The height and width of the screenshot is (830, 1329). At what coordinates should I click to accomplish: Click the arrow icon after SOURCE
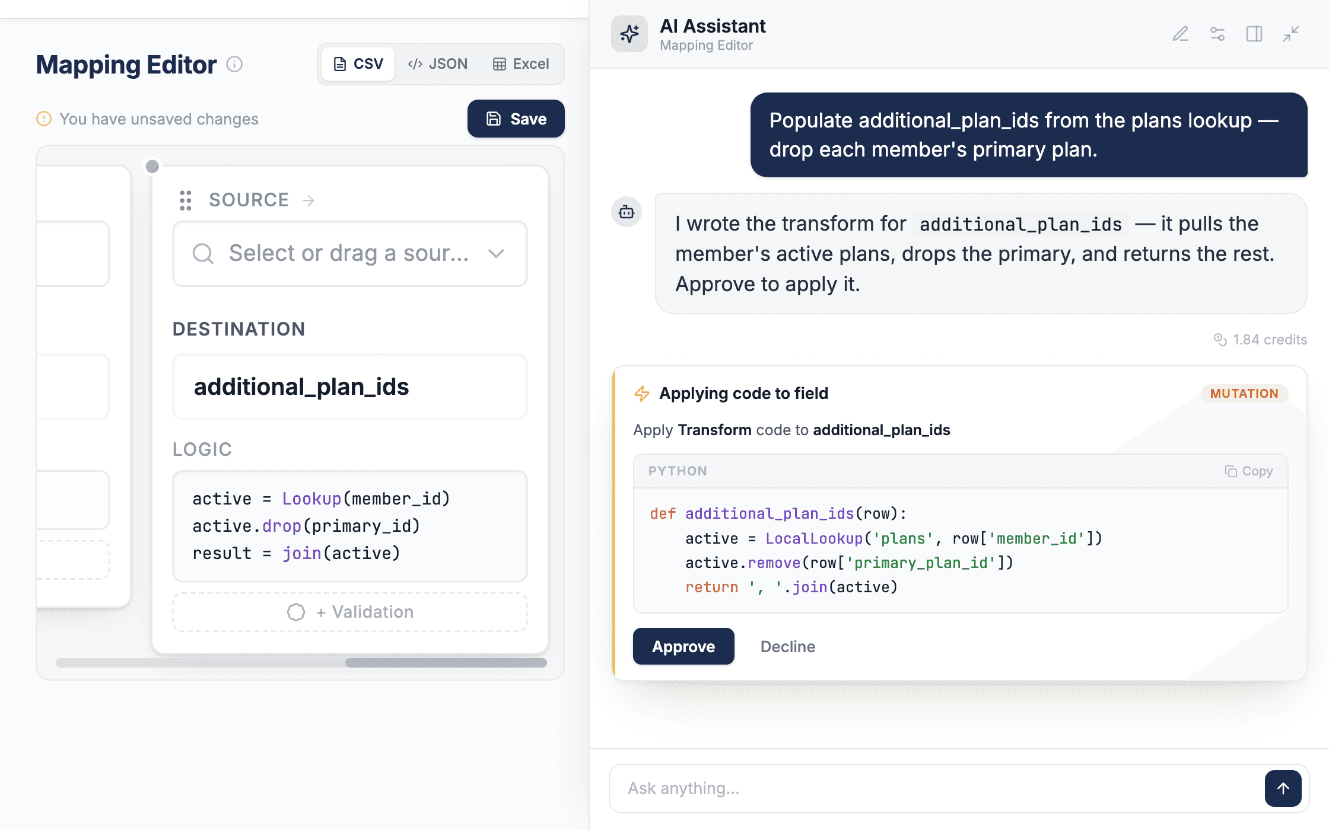(x=309, y=200)
